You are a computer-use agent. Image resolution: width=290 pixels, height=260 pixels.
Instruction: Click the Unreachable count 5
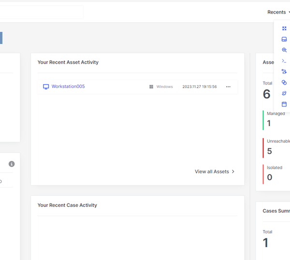tap(270, 151)
